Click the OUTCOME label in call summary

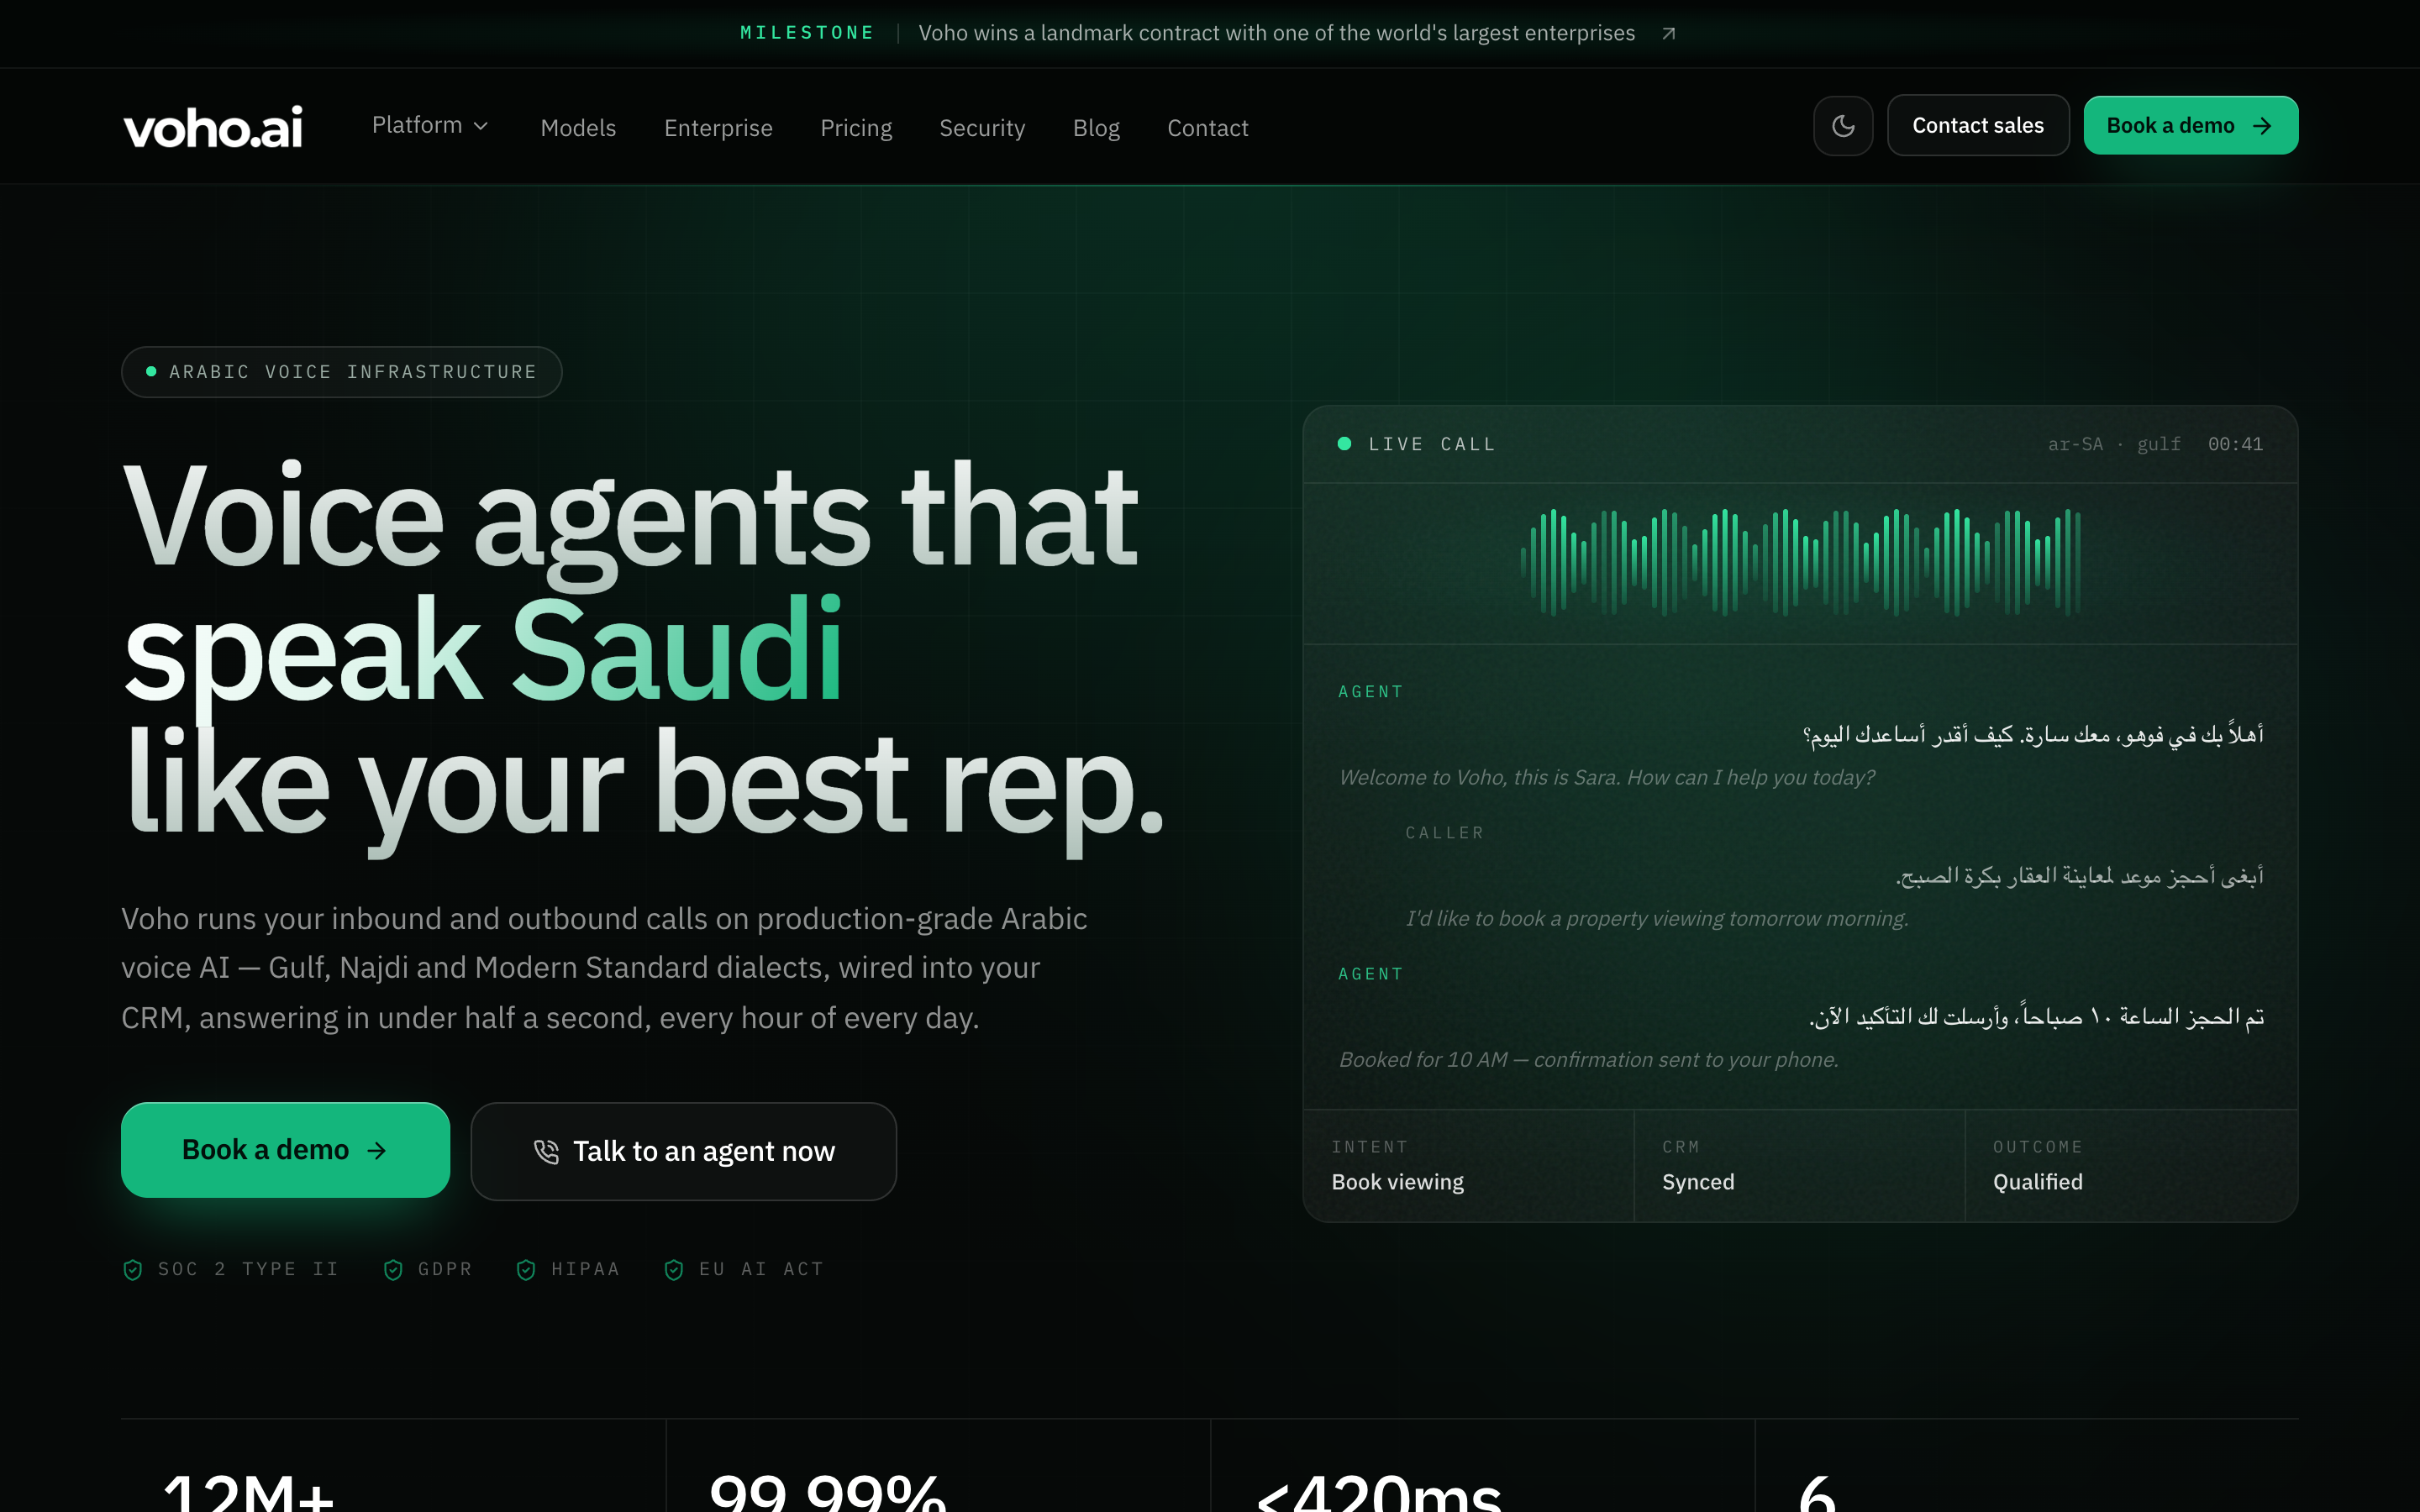[2038, 1147]
